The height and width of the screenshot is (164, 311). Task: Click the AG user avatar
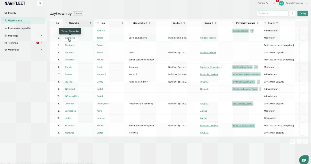point(281,3)
